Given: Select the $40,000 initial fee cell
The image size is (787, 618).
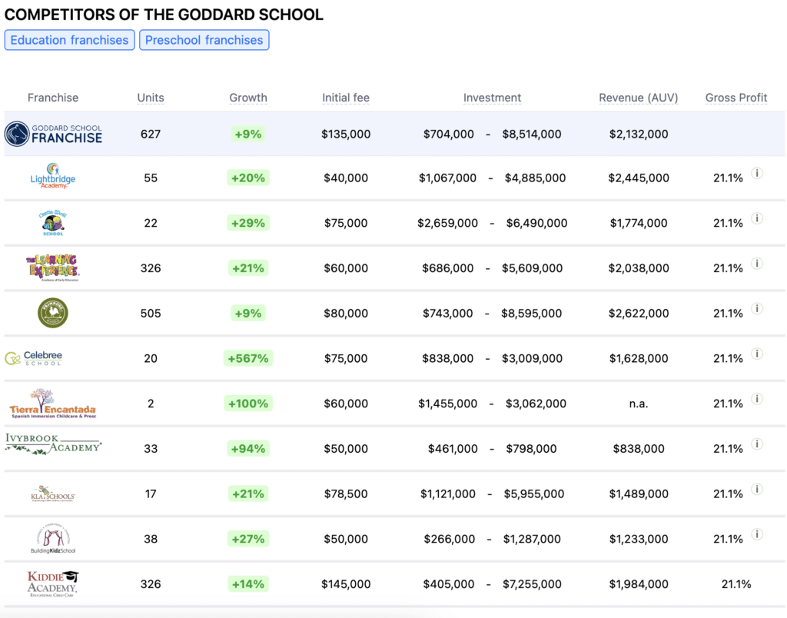Looking at the screenshot, I should (346, 178).
